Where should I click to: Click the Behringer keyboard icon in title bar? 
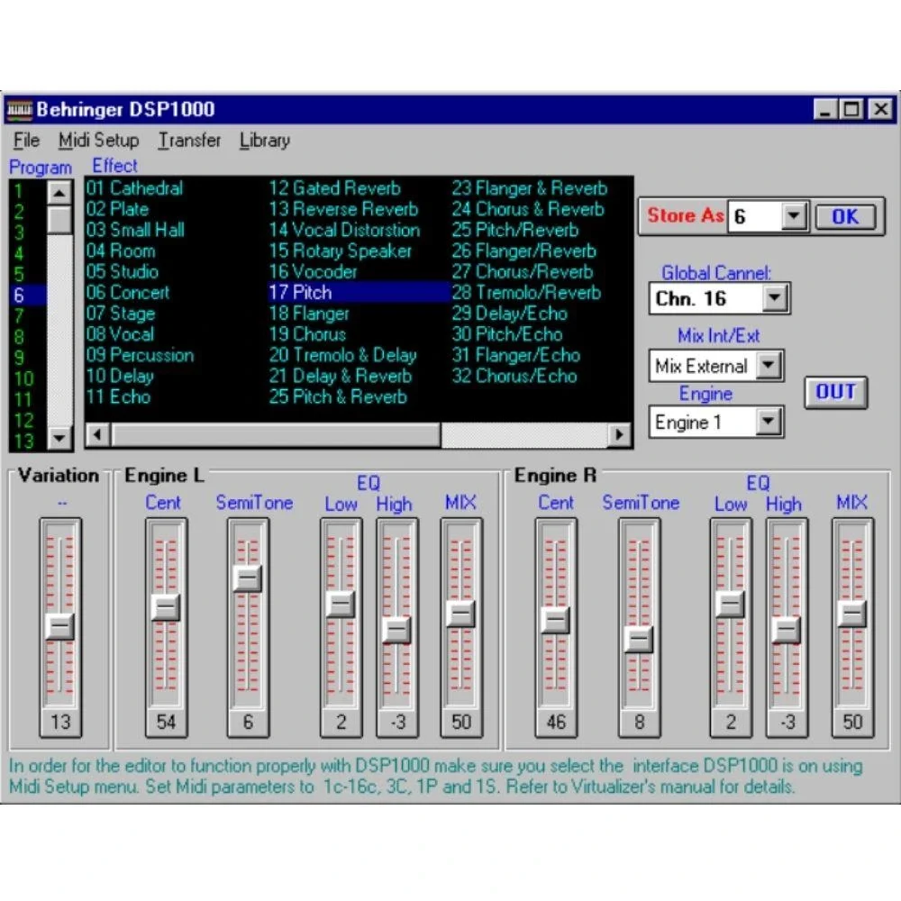(19, 110)
